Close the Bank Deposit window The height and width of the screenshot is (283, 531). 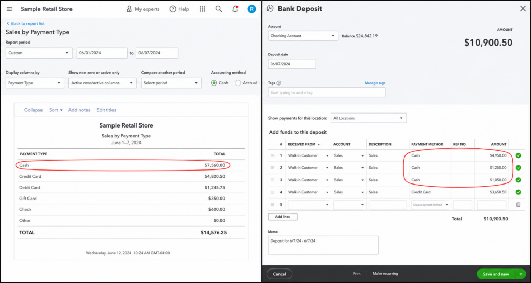[x=523, y=9]
